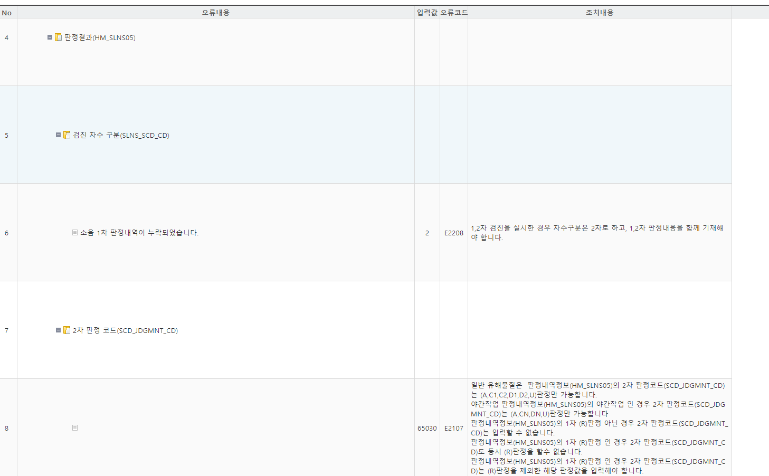Click the folder icon beside 검진 차수 구분
The width and height of the screenshot is (769, 476).
[x=67, y=135]
